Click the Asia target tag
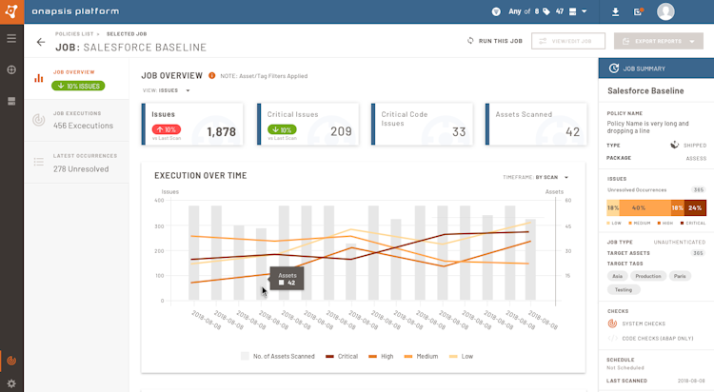Screen dimensions: 714x392 coord(618,276)
